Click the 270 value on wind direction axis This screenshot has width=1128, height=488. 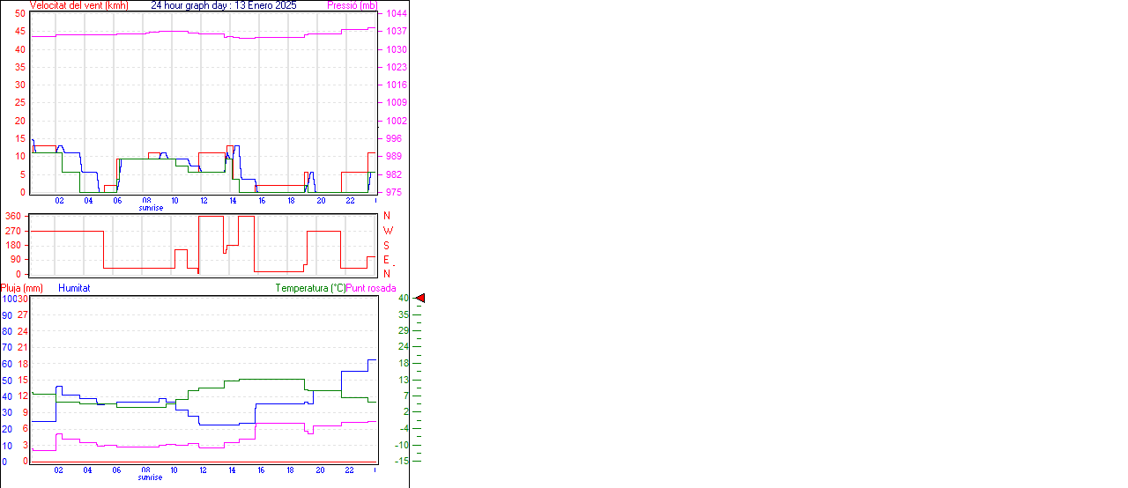pos(13,231)
